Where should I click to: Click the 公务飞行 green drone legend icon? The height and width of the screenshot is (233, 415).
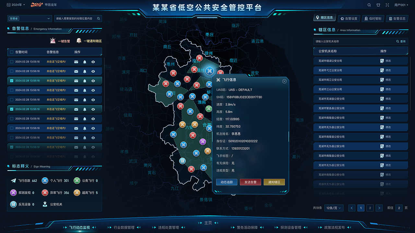77,181
